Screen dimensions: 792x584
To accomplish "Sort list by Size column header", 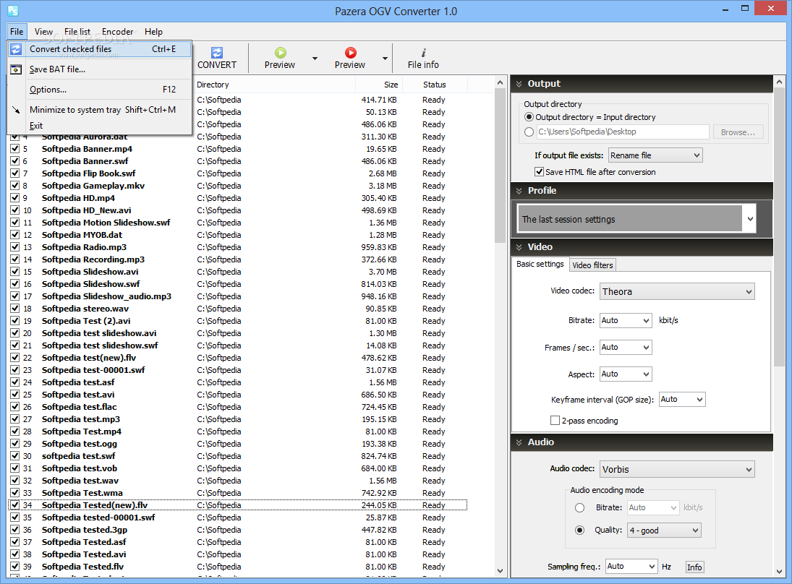I will tap(378, 85).
